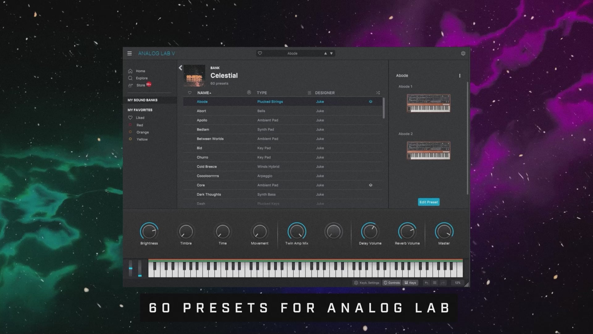
Task: Open three-dot menu next to Abode
Action: pos(460,76)
